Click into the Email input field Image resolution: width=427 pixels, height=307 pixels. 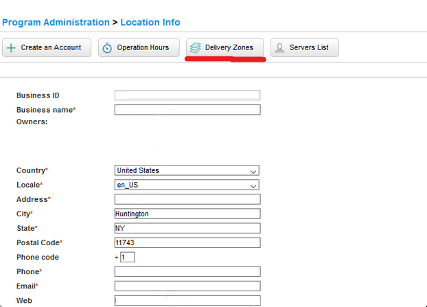[x=187, y=286]
